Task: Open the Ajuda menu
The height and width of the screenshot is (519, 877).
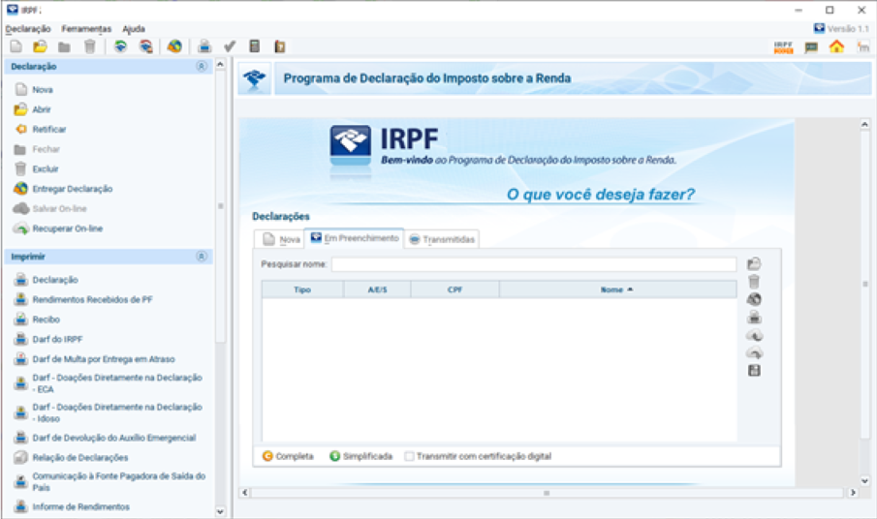Action: pyautogui.click(x=134, y=28)
